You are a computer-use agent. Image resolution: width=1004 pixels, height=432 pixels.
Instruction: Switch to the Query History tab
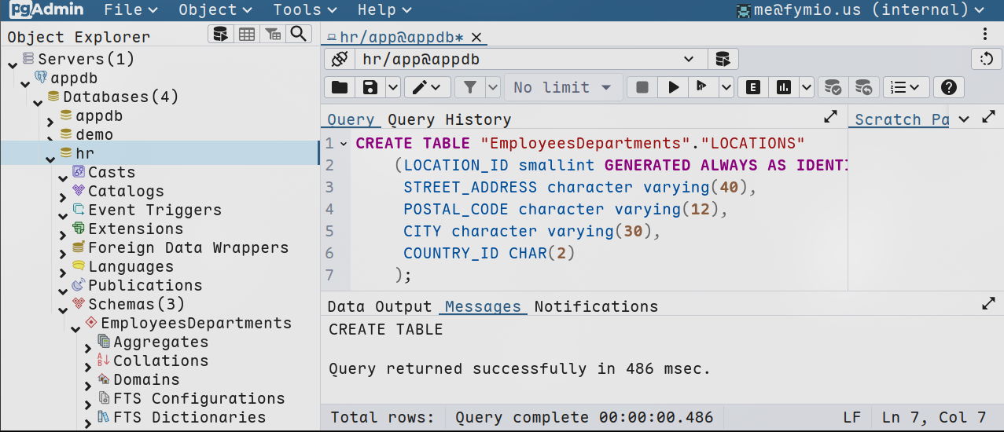pos(449,119)
